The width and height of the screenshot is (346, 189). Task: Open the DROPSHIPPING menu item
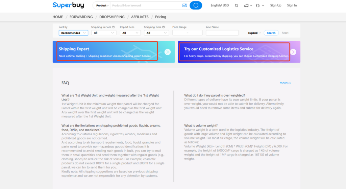(112, 17)
